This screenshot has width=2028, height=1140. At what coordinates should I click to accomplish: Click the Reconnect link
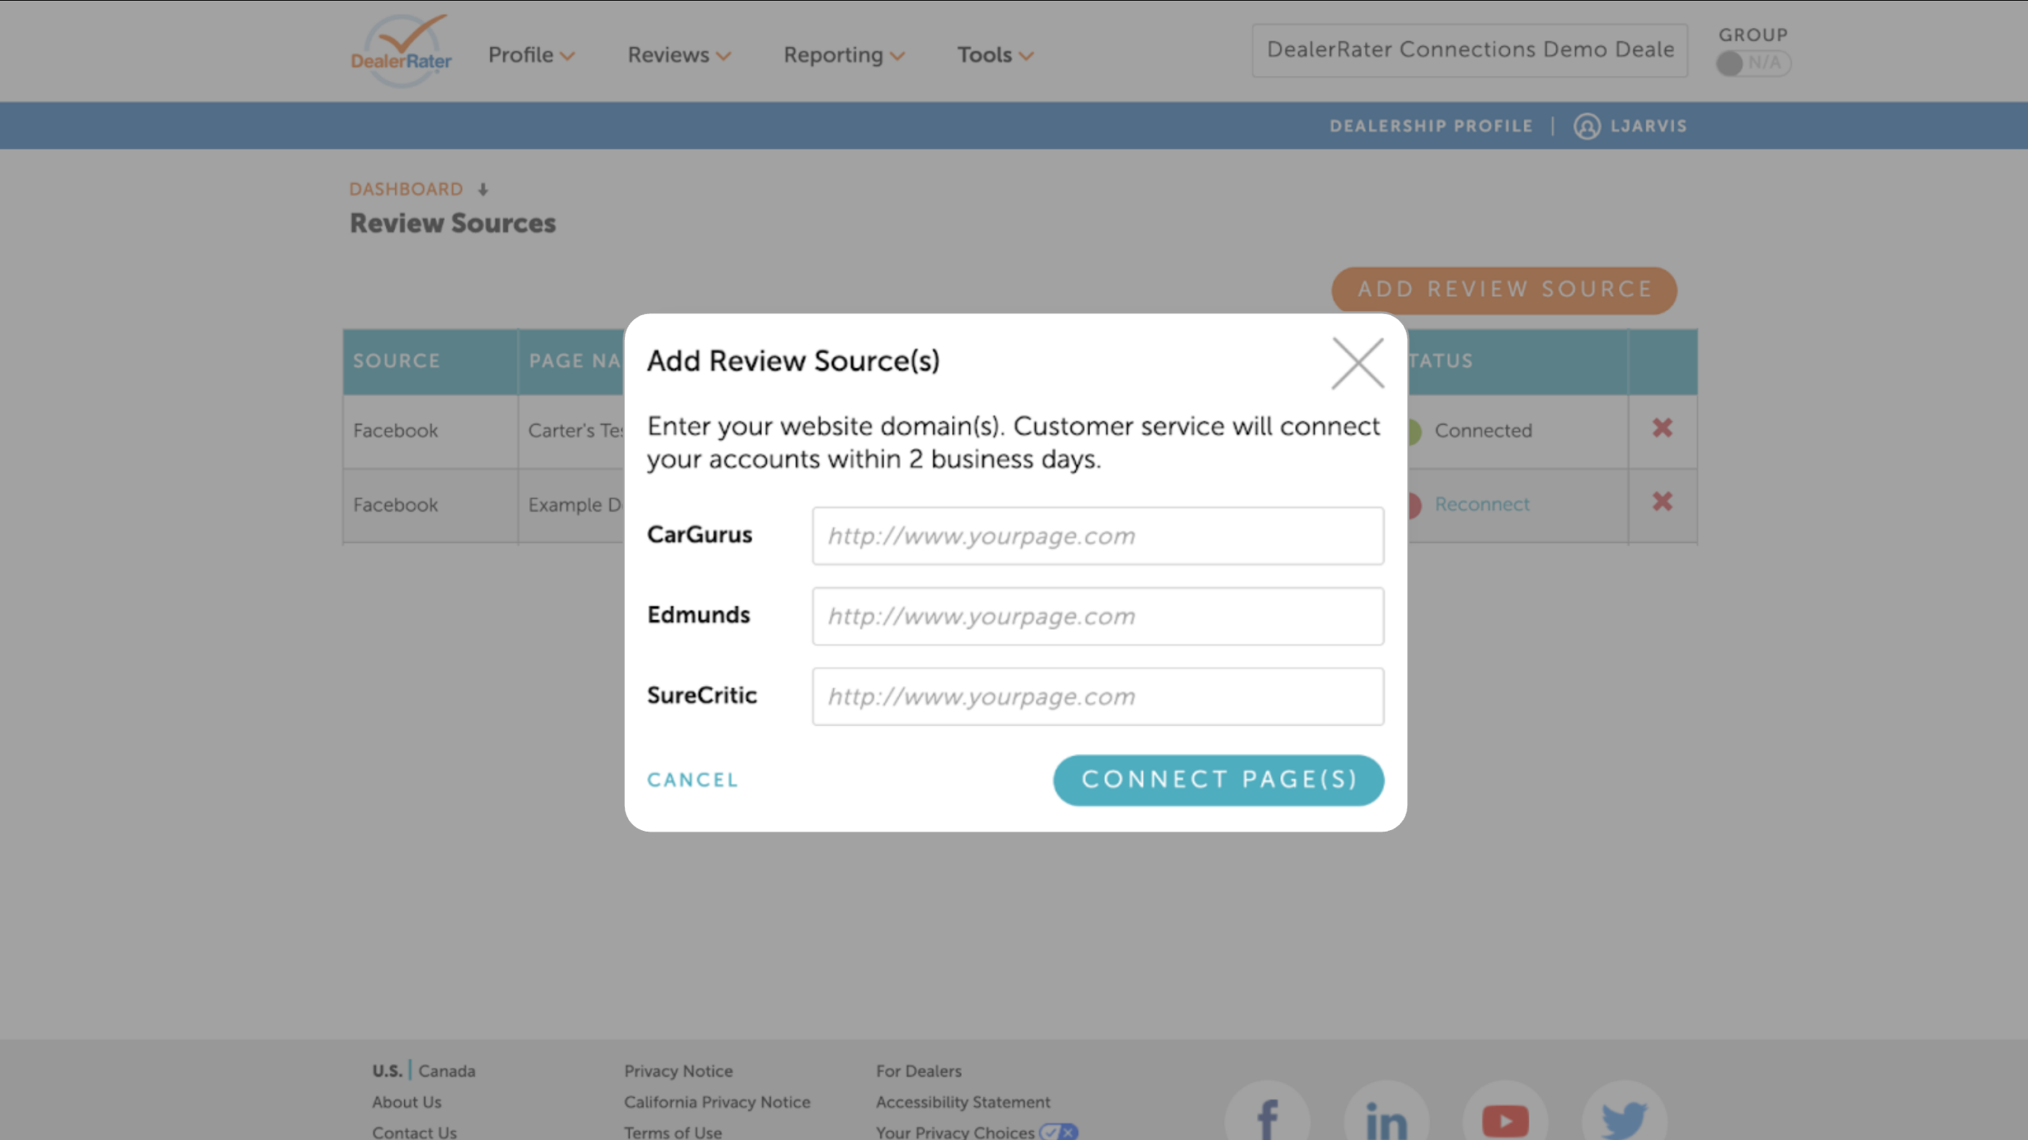1482,504
